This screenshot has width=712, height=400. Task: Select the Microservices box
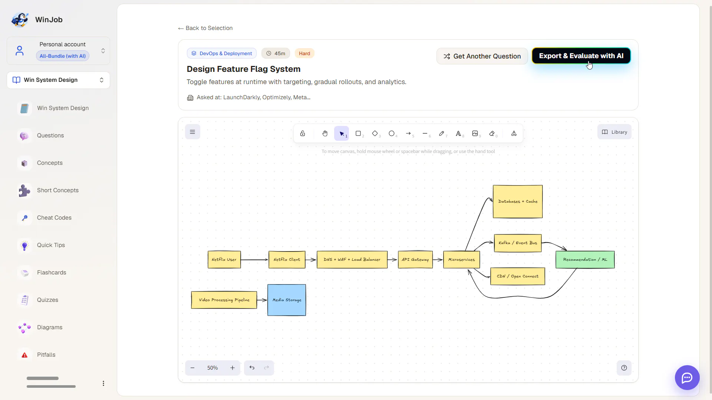pos(461,260)
